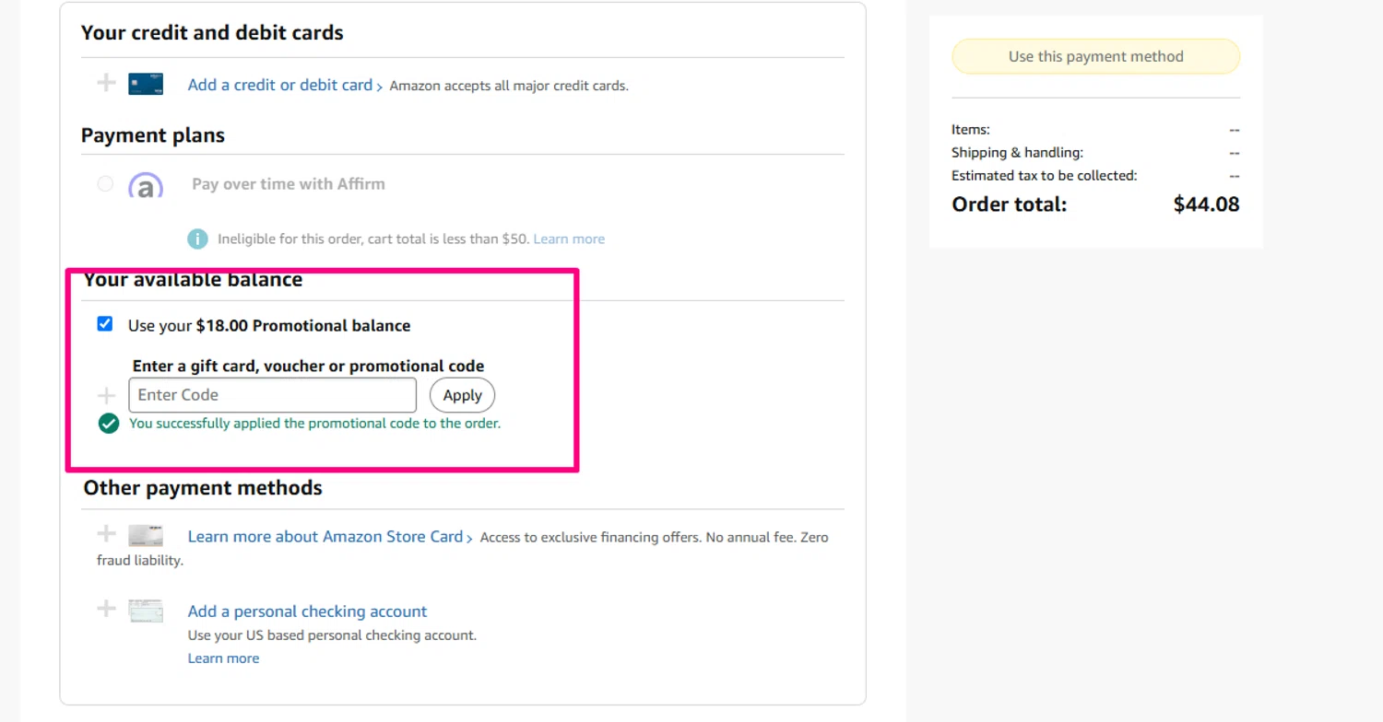Screen dimensions: 1383x722
Task: Click Use this payment method button
Action: 1095,56
